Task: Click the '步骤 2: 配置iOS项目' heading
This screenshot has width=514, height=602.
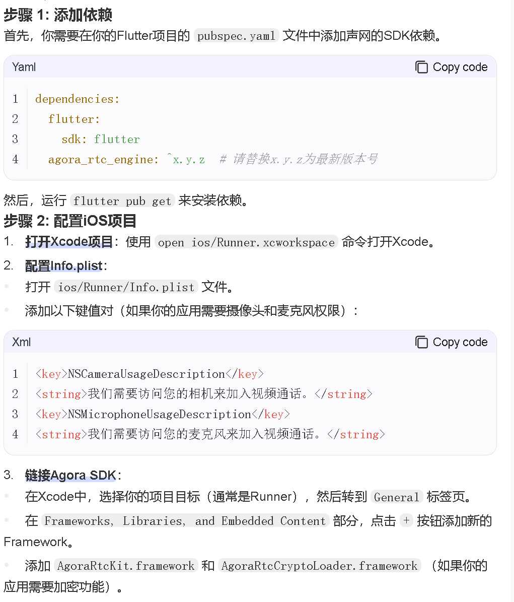Action: pyautogui.click(x=70, y=221)
